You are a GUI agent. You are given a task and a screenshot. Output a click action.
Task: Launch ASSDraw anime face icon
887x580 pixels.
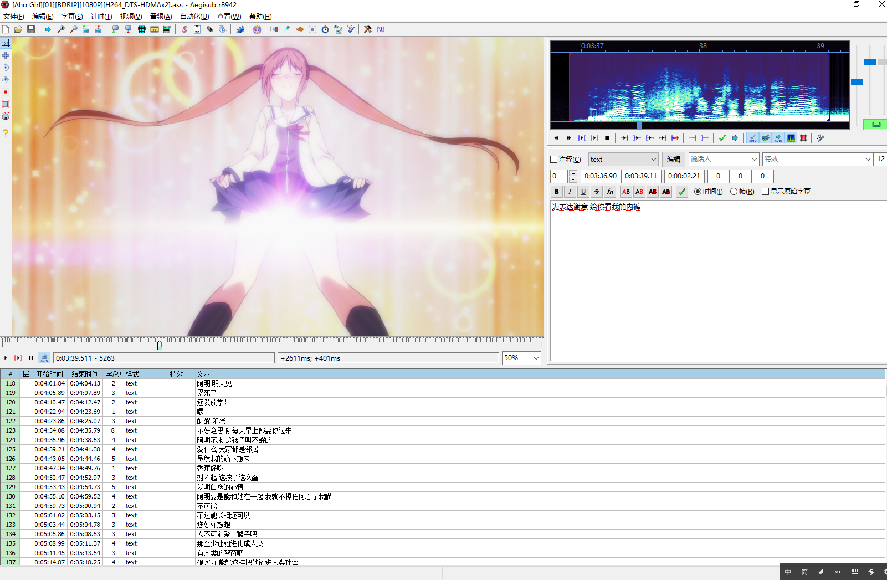pos(257,29)
